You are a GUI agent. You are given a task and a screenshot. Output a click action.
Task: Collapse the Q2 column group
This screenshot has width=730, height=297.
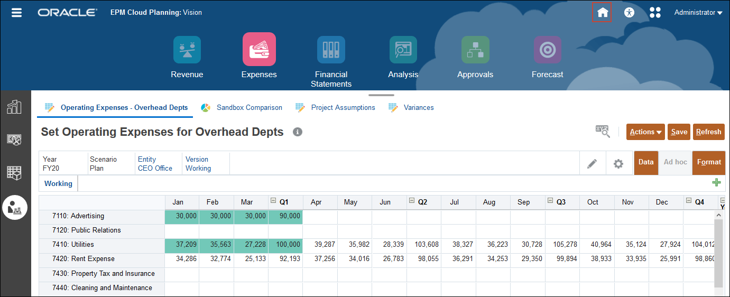pos(411,201)
